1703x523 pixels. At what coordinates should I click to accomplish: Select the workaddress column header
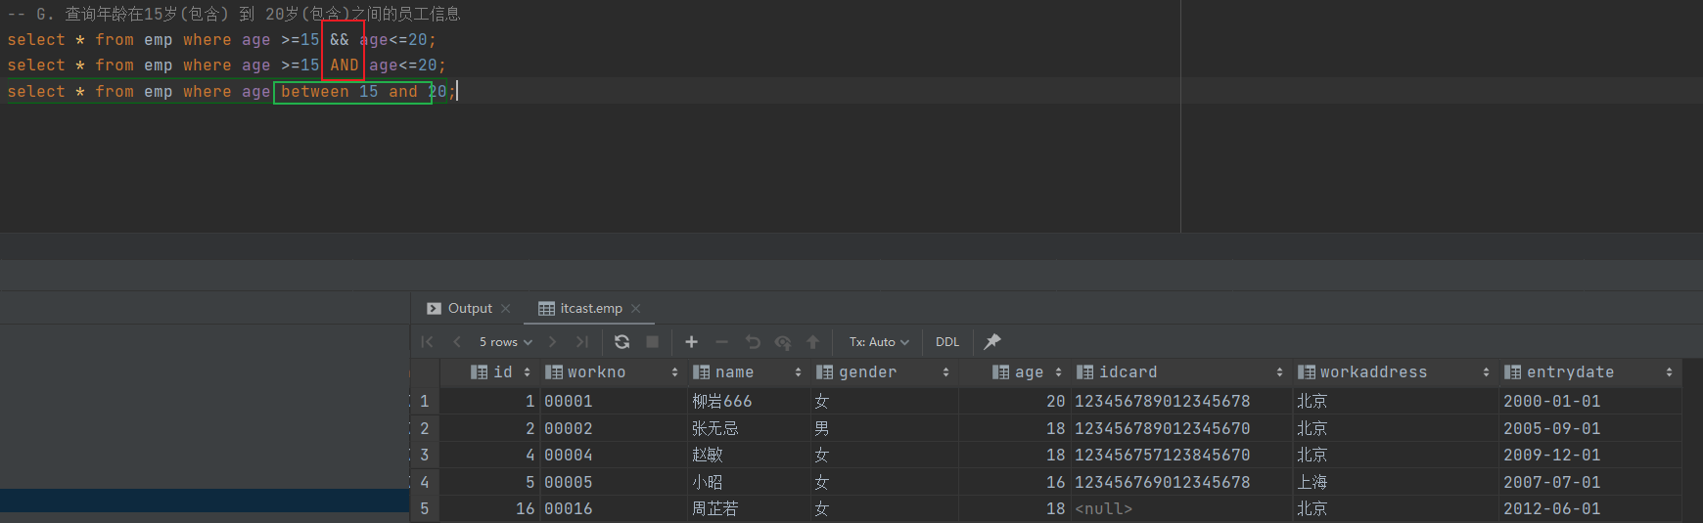[x=1395, y=372]
